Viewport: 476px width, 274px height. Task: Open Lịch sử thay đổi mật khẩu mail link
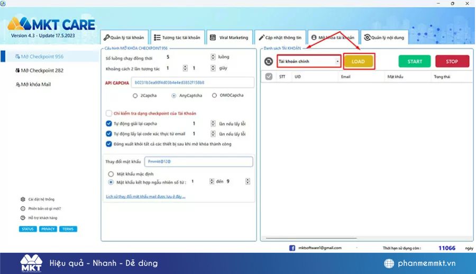145,197
